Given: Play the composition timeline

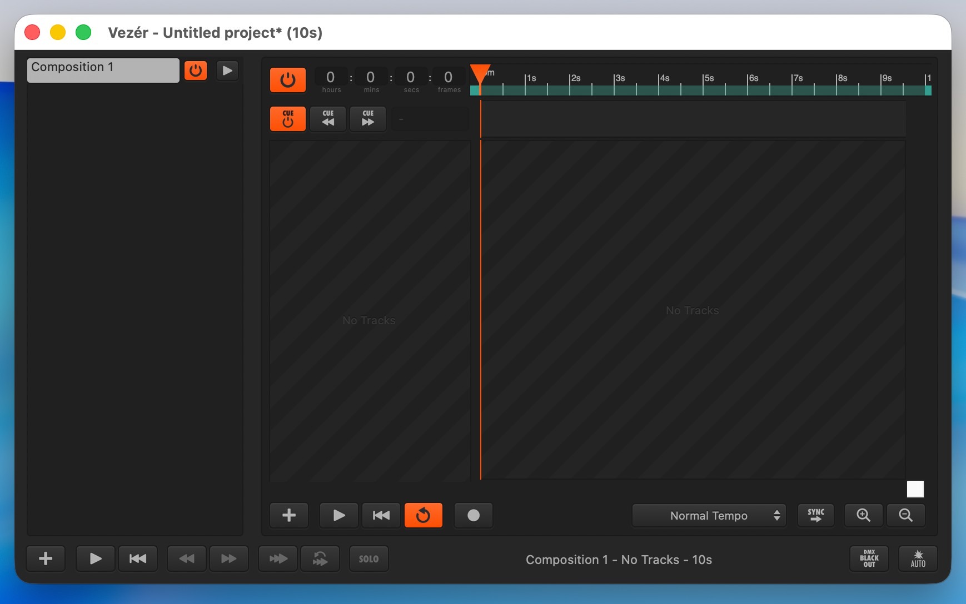Looking at the screenshot, I should 339,515.
